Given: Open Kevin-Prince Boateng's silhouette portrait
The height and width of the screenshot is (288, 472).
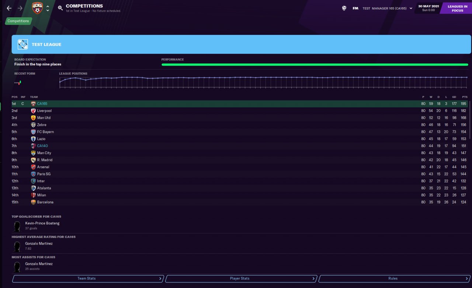Looking at the screenshot, I should 17,226.
